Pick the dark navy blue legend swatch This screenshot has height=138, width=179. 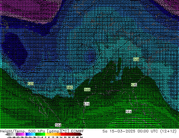[27, 134]
